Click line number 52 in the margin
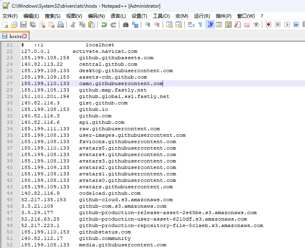 (10, 245)
